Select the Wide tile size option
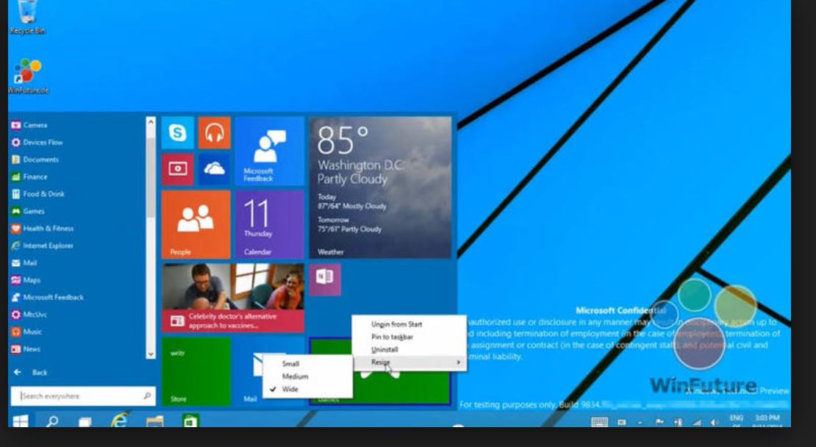This screenshot has width=816, height=447. click(x=290, y=389)
